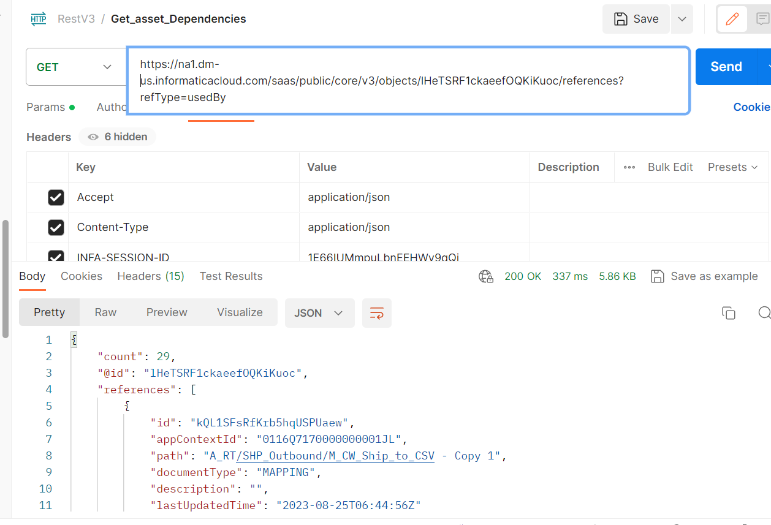Click the "count": 29 line in response

(x=137, y=357)
